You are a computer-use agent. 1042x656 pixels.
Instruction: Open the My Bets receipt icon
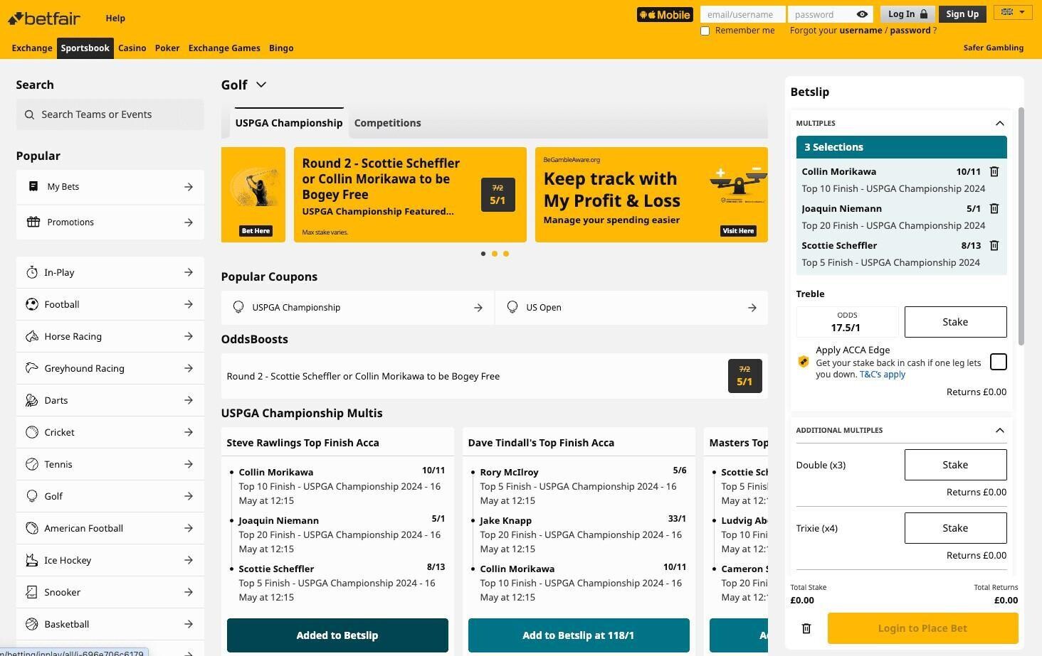click(x=33, y=186)
